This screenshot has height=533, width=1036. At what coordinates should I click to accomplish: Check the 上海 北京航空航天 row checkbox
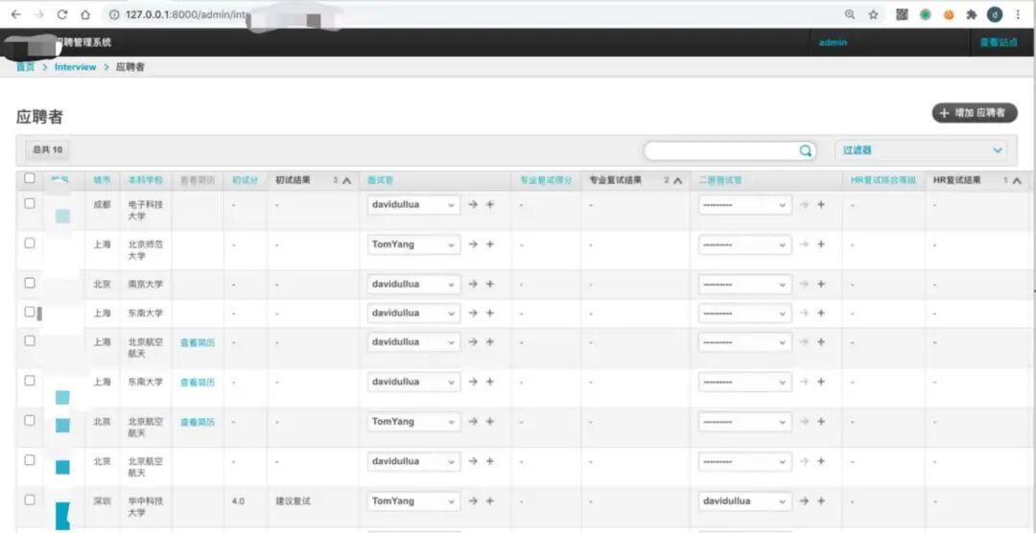29,341
